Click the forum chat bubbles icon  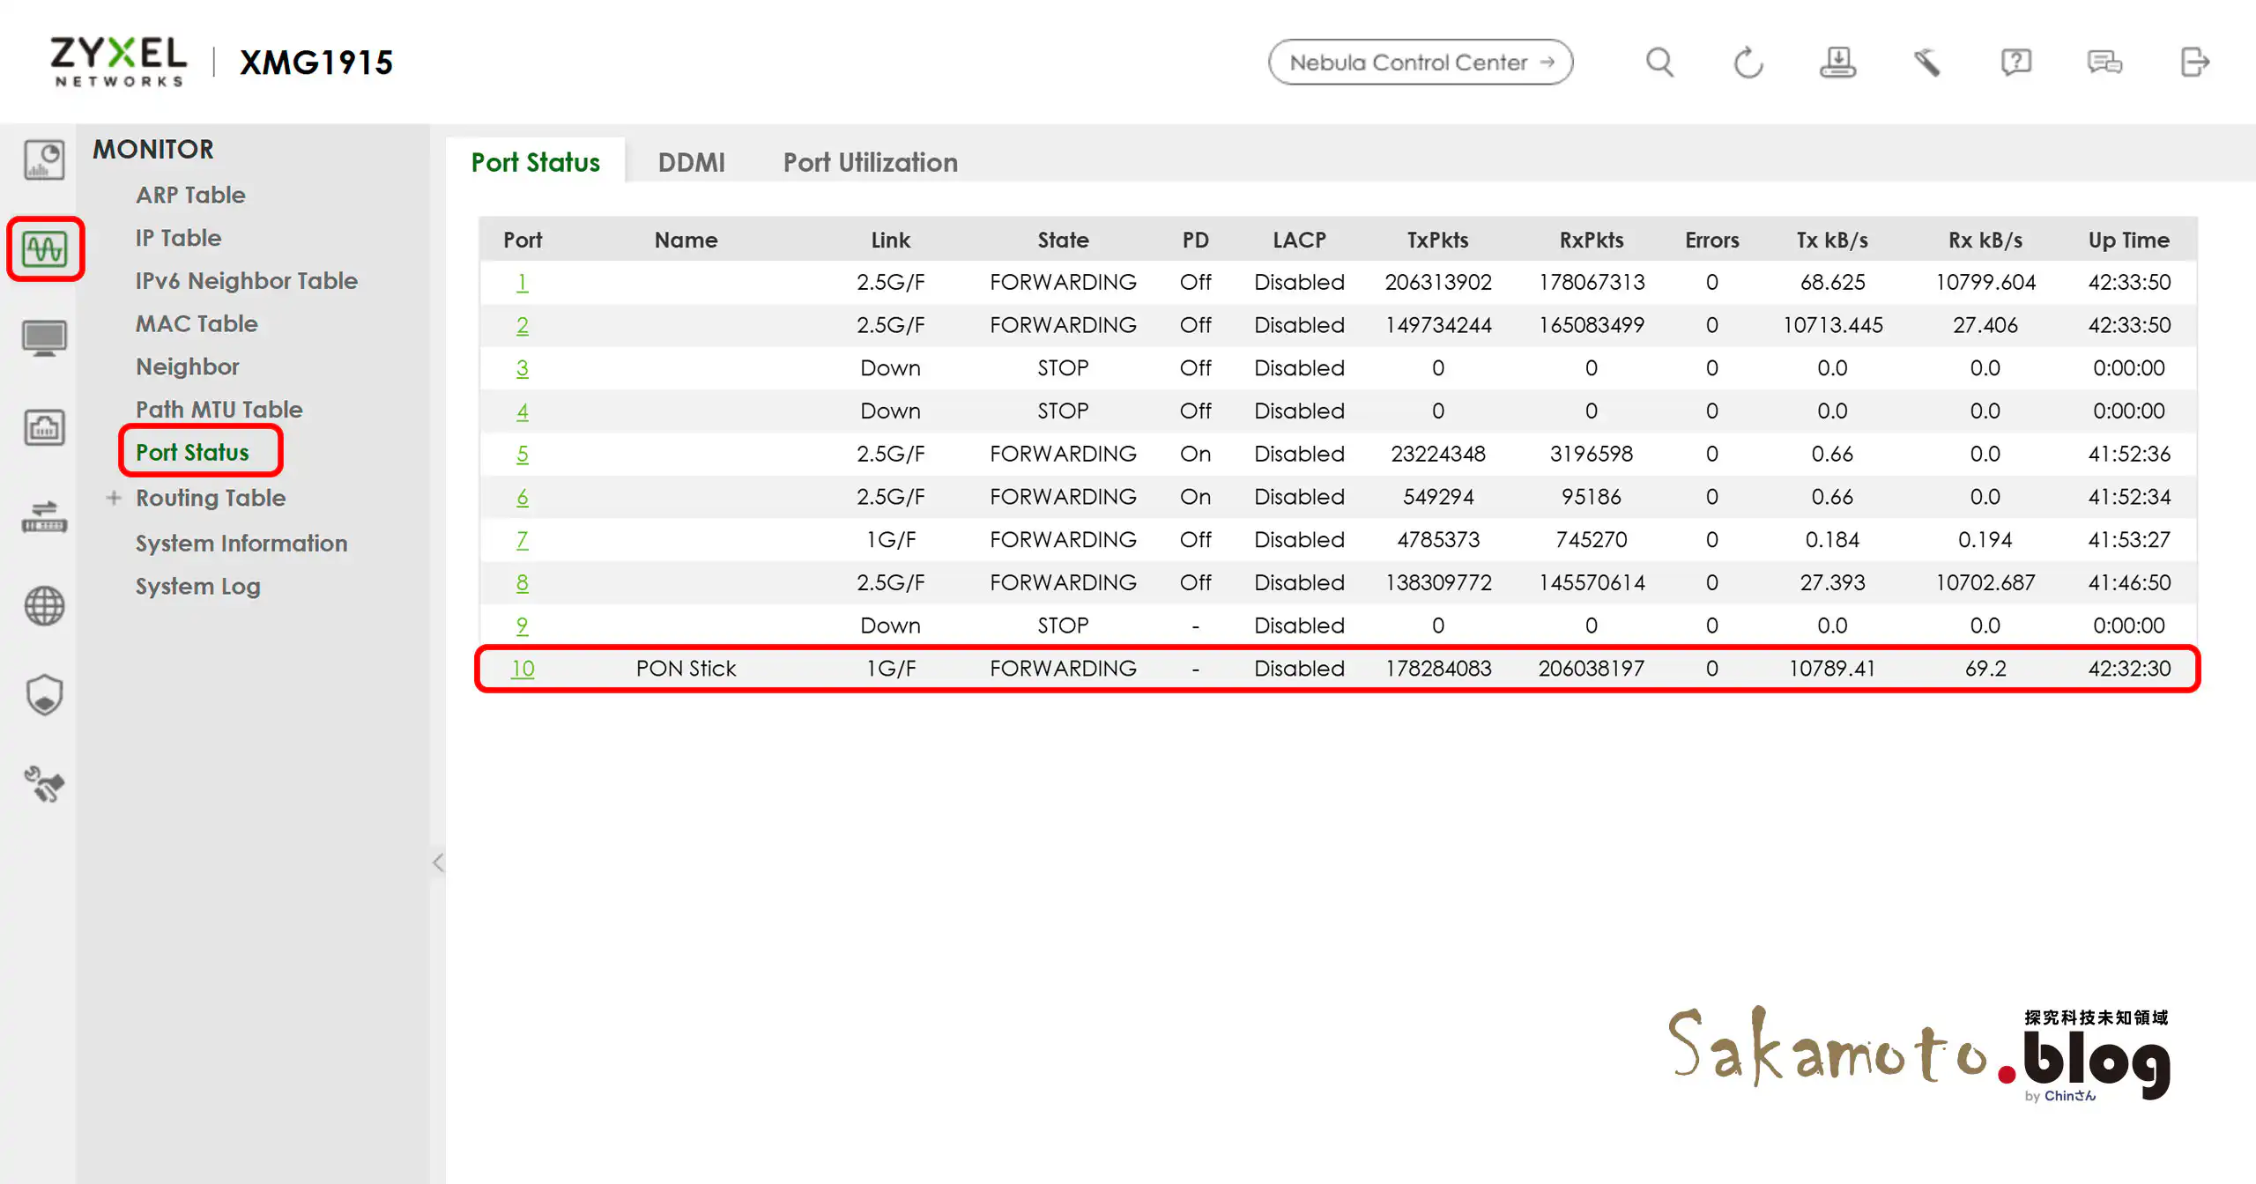[2104, 63]
